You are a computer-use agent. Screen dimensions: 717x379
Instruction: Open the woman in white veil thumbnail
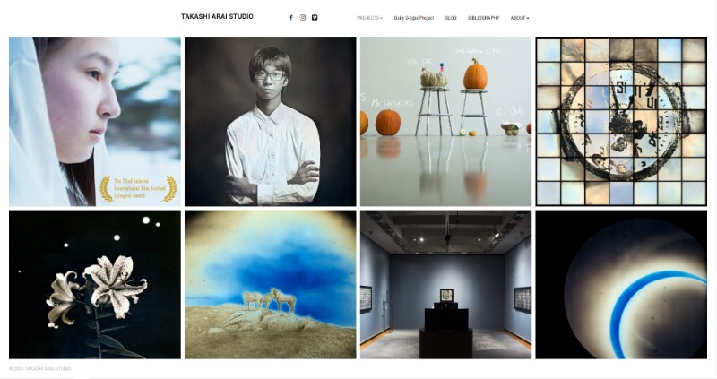click(x=95, y=122)
